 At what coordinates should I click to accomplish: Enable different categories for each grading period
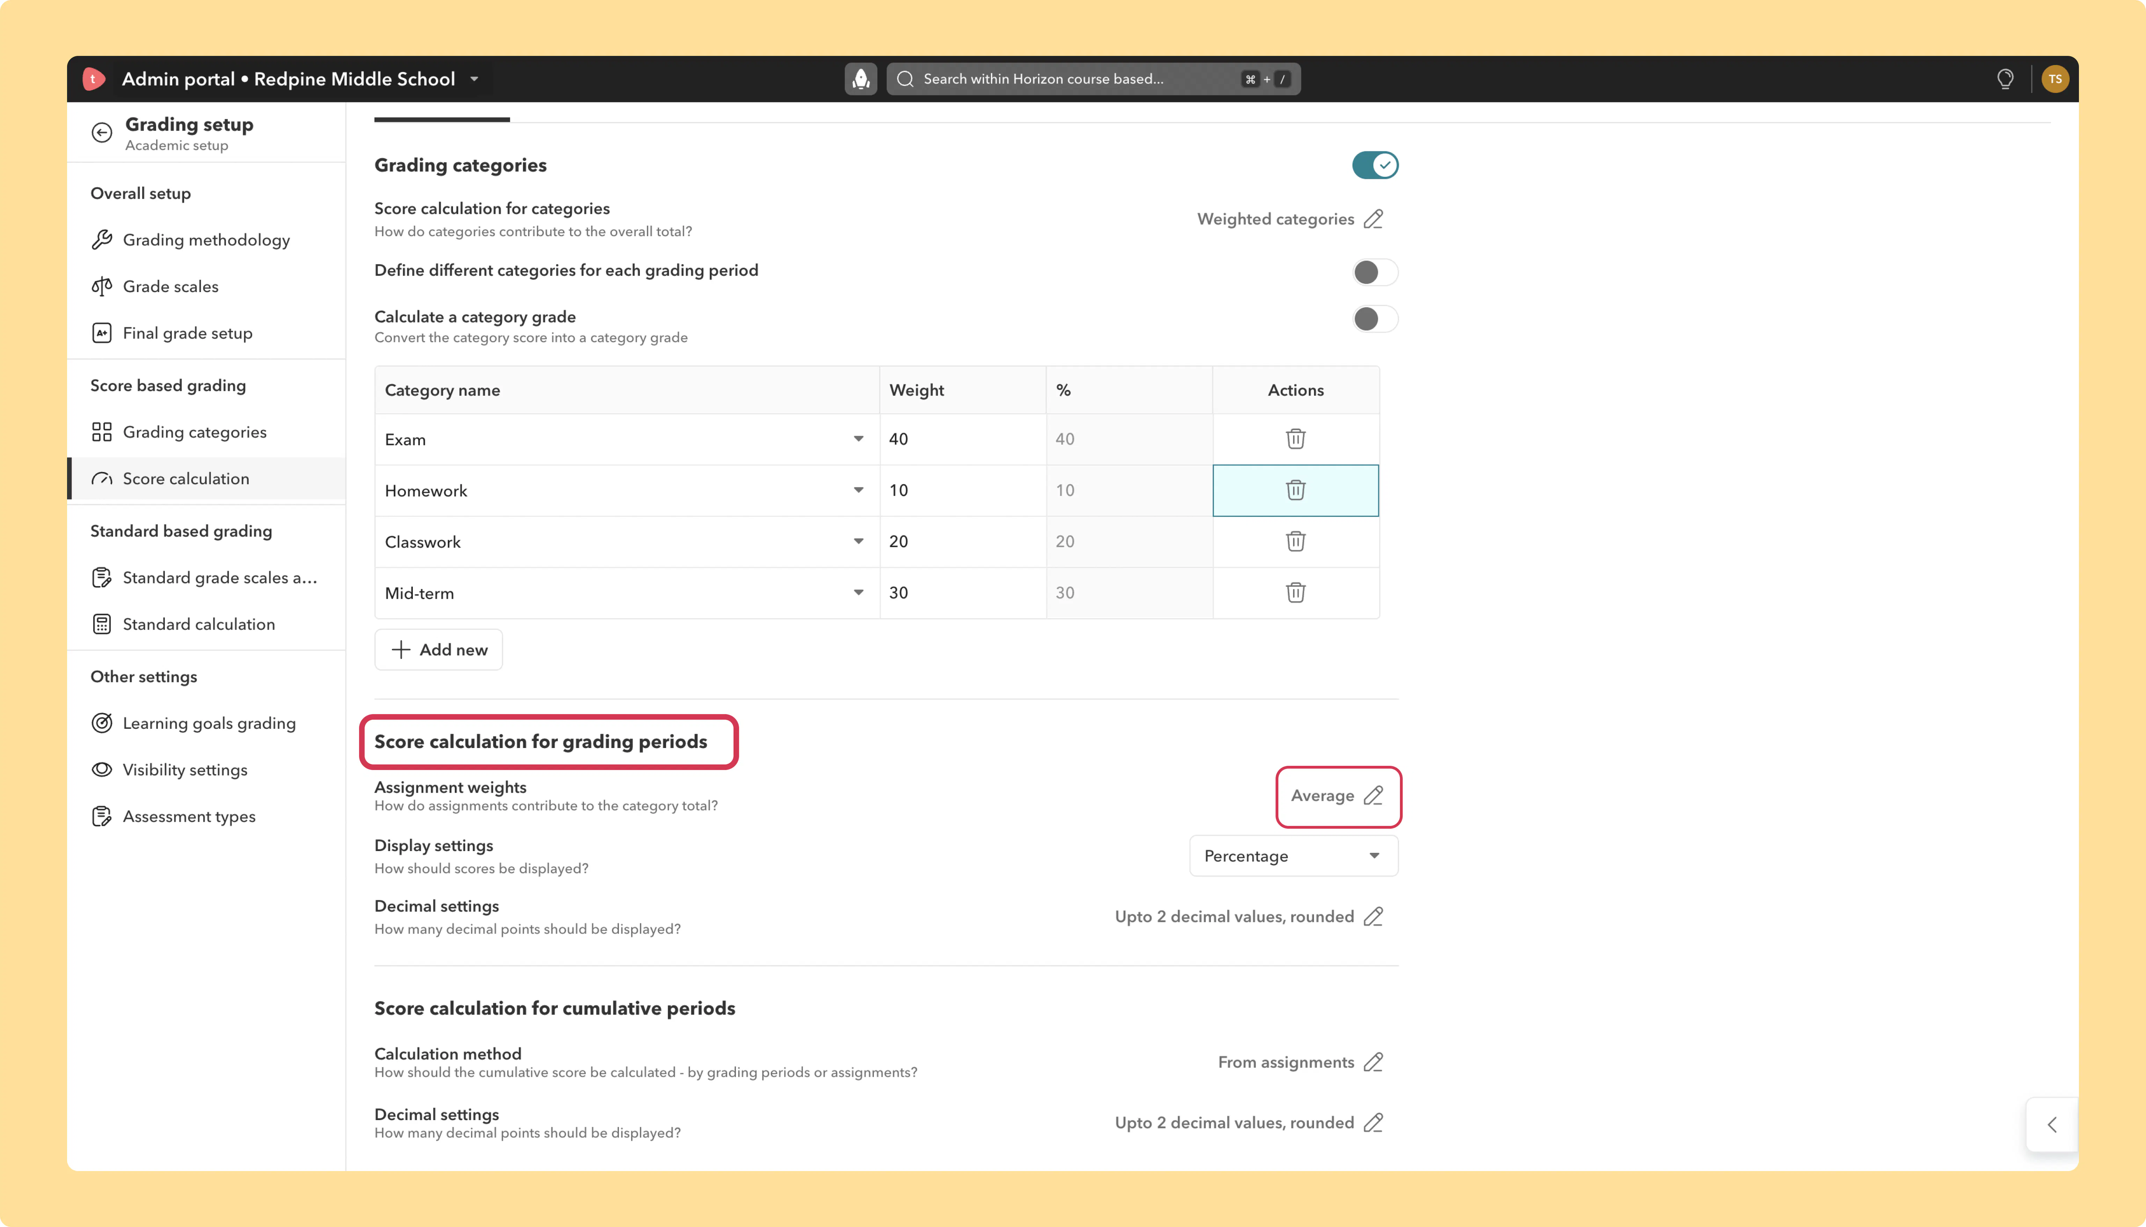tap(1375, 272)
